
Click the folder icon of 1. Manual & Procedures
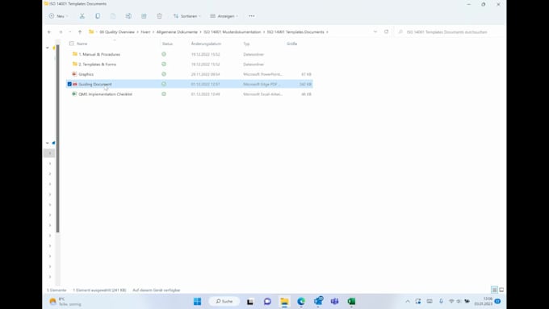coord(74,54)
